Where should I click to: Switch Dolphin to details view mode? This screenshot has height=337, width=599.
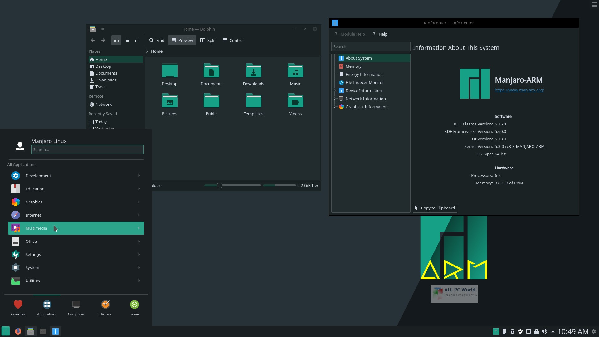click(137, 40)
